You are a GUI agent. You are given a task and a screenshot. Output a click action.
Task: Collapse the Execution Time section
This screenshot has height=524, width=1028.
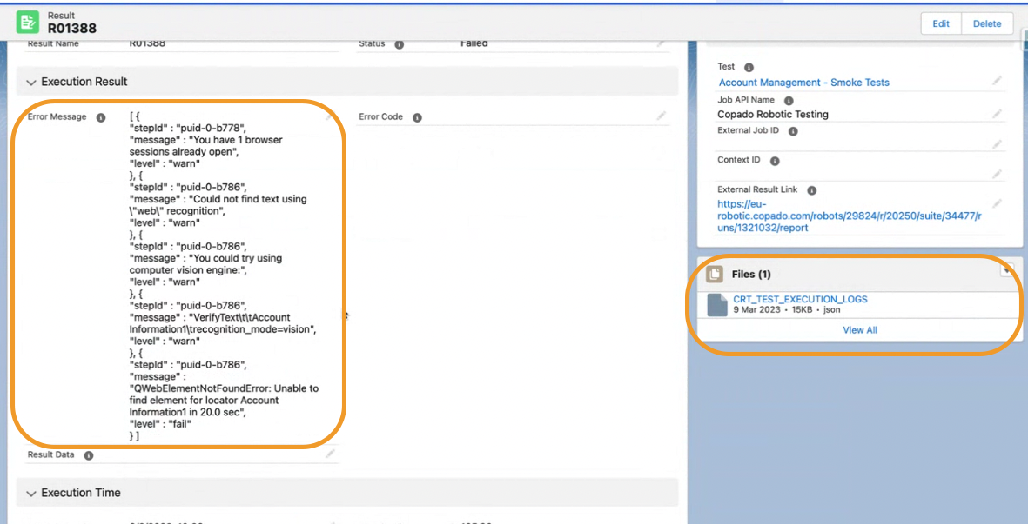pyautogui.click(x=31, y=494)
